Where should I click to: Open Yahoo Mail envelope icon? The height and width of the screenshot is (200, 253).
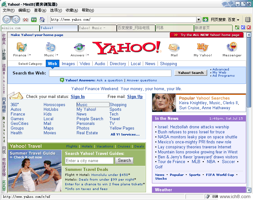point(174,48)
